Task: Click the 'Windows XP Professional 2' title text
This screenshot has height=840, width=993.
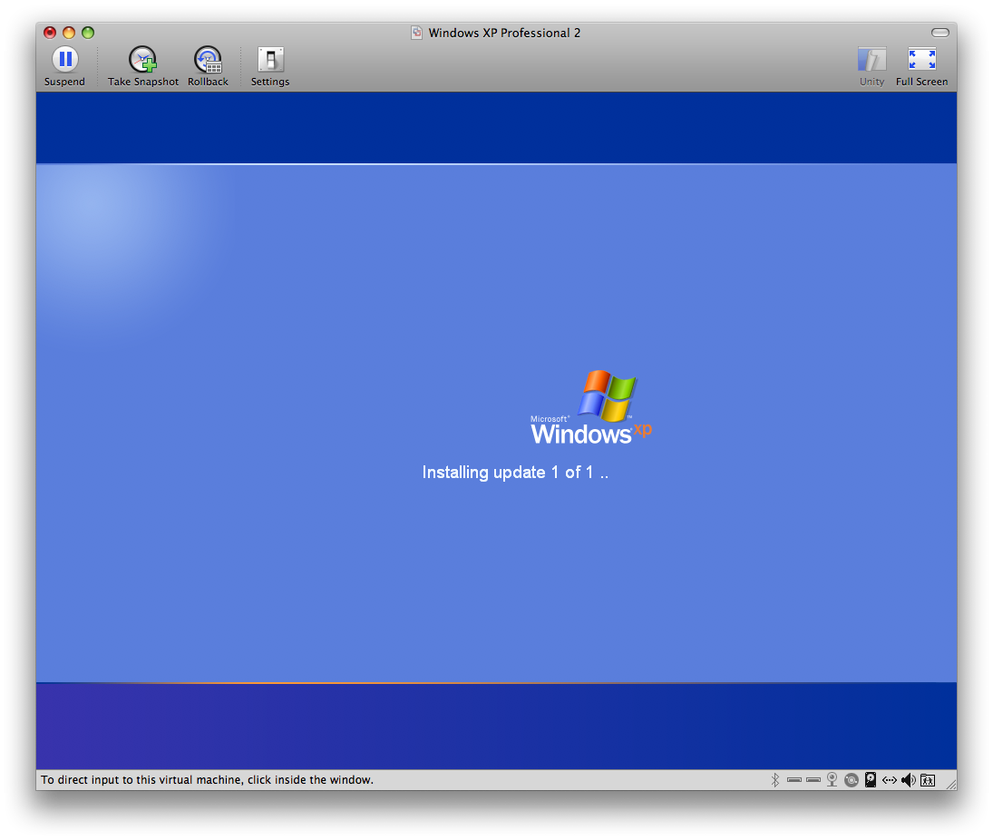Action: pos(504,33)
